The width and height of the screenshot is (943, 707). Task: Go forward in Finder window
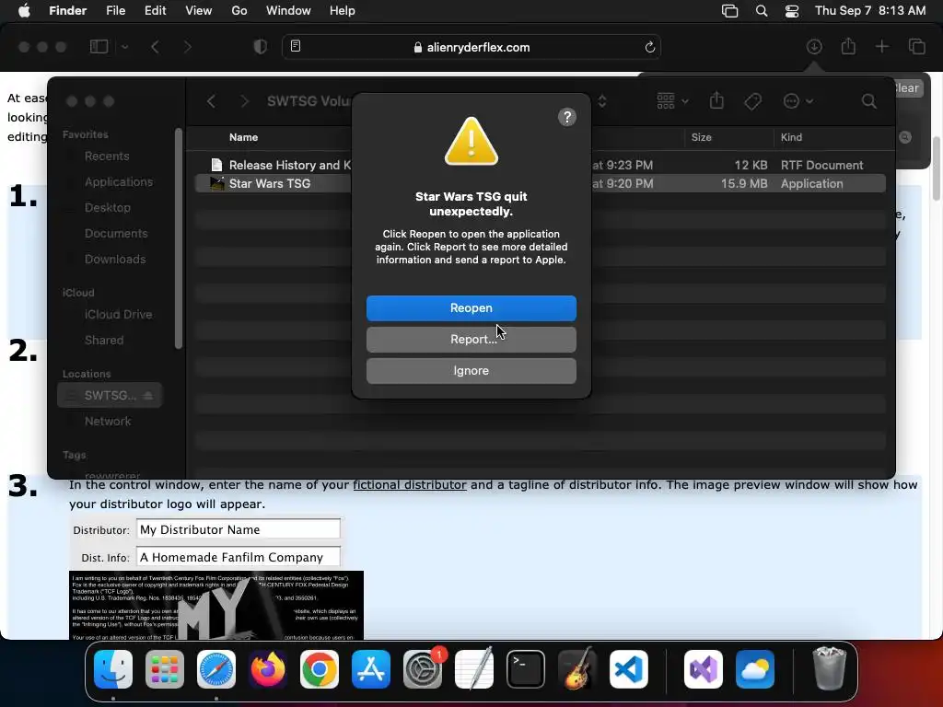click(244, 101)
